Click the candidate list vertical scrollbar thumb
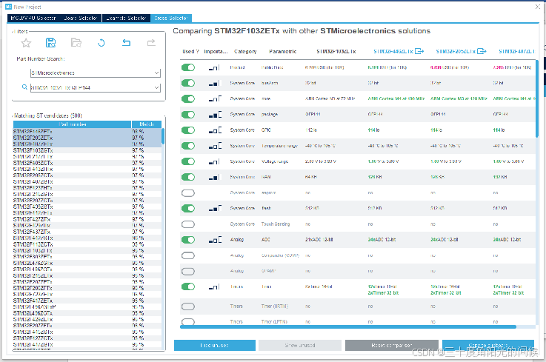The width and height of the screenshot is (546, 362). (163, 136)
